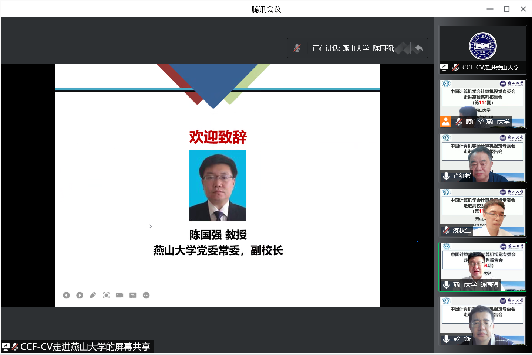Select the 燕山大学 陈国强 video thumbnail
The image size is (532, 355).
pos(483,267)
